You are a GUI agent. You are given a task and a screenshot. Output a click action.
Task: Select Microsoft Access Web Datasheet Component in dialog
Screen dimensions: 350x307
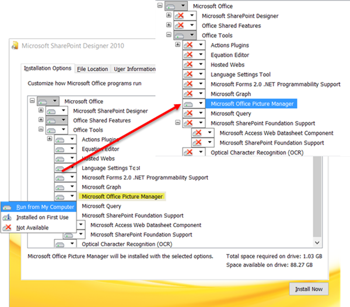[x=146, y=225]
